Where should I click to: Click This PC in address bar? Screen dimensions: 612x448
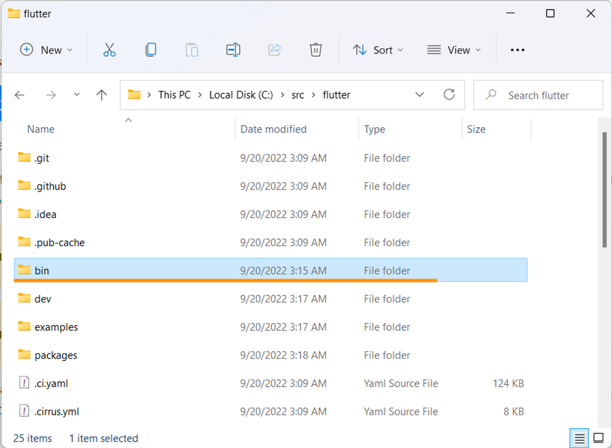pos(175,95)
